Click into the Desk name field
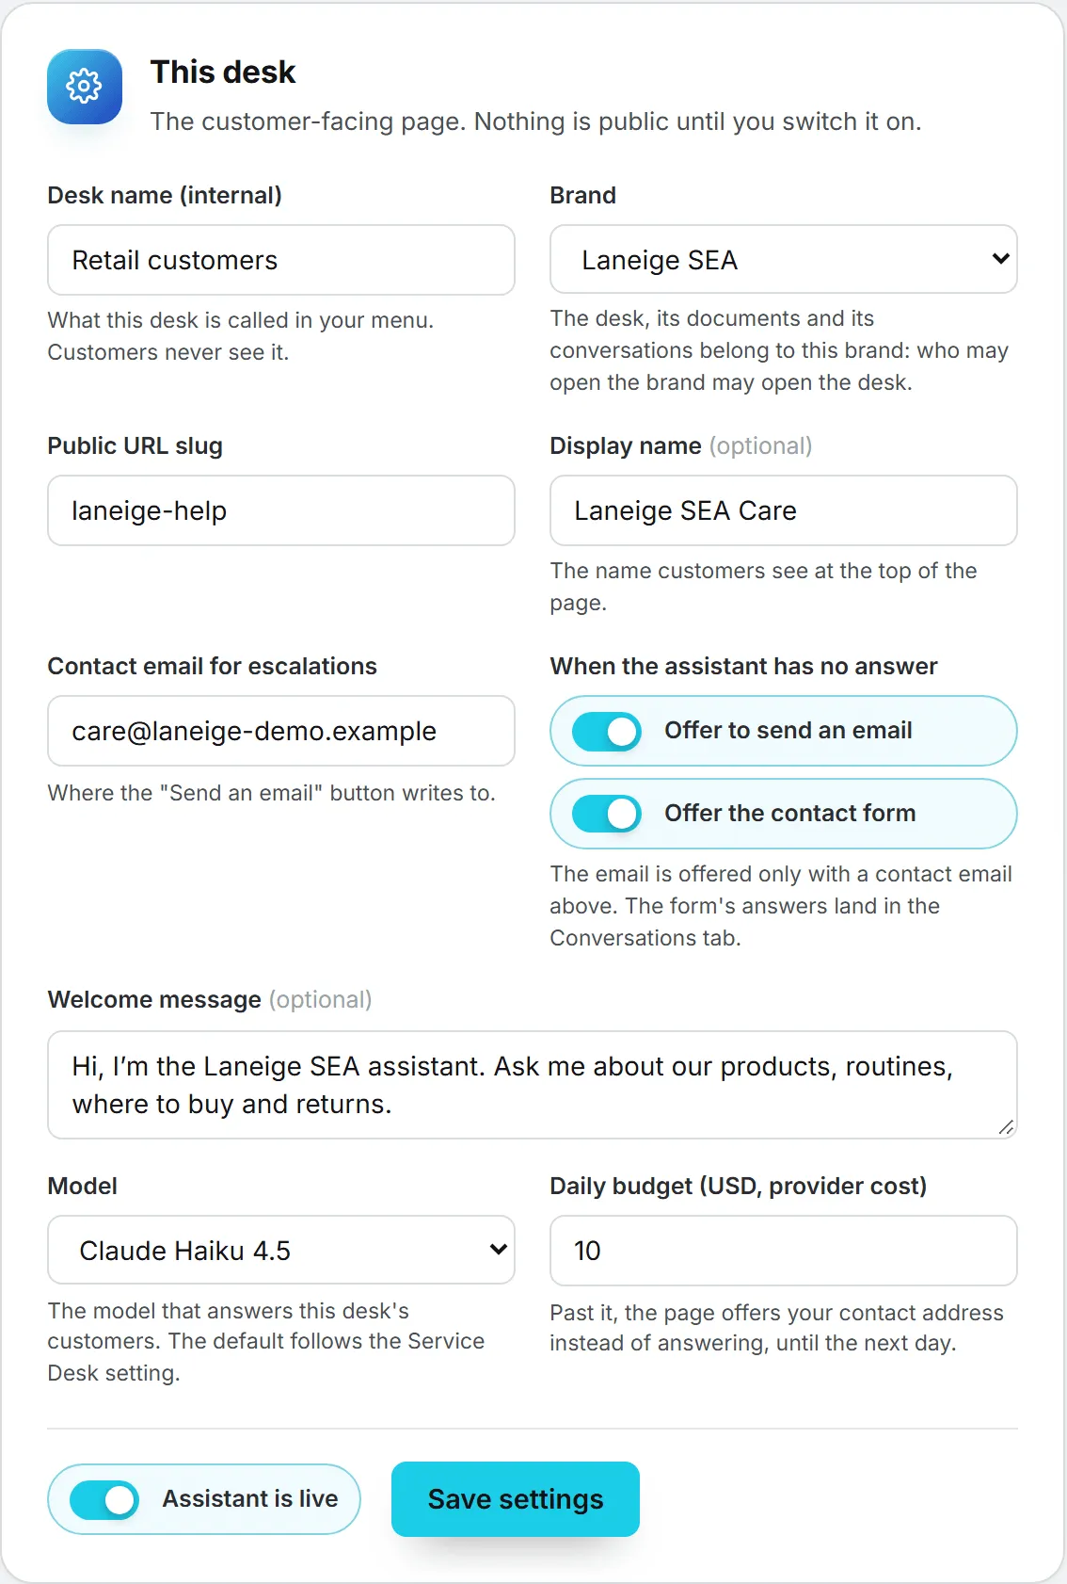Screen dimensions: 1067x1584 [280, 260]
